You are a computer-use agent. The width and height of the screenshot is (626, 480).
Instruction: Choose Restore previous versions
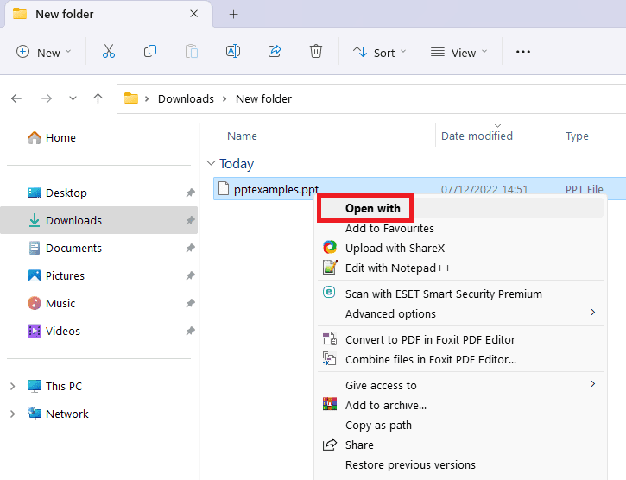461,464
